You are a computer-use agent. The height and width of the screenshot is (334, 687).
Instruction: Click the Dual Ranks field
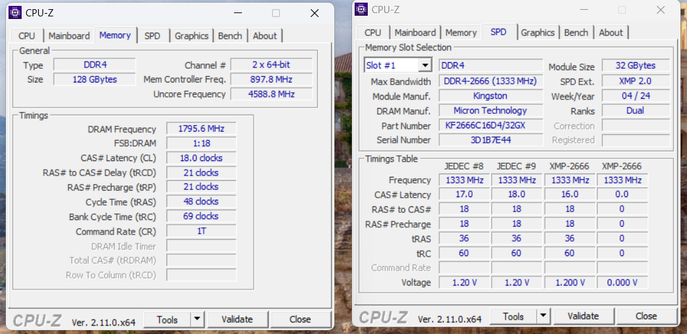(636, 110)
